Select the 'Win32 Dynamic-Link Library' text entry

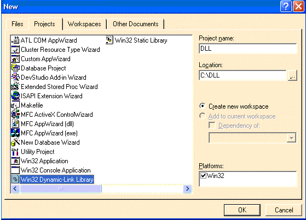click(57, 179)
